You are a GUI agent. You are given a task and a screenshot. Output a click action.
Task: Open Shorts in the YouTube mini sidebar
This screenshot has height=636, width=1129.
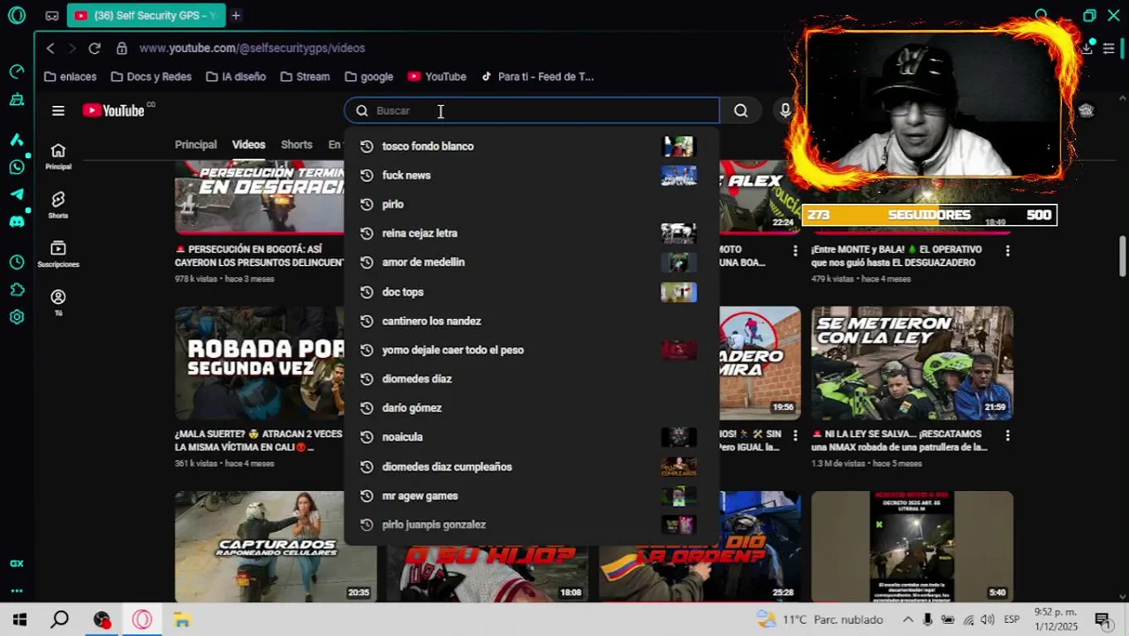click(x=58, y=205)
